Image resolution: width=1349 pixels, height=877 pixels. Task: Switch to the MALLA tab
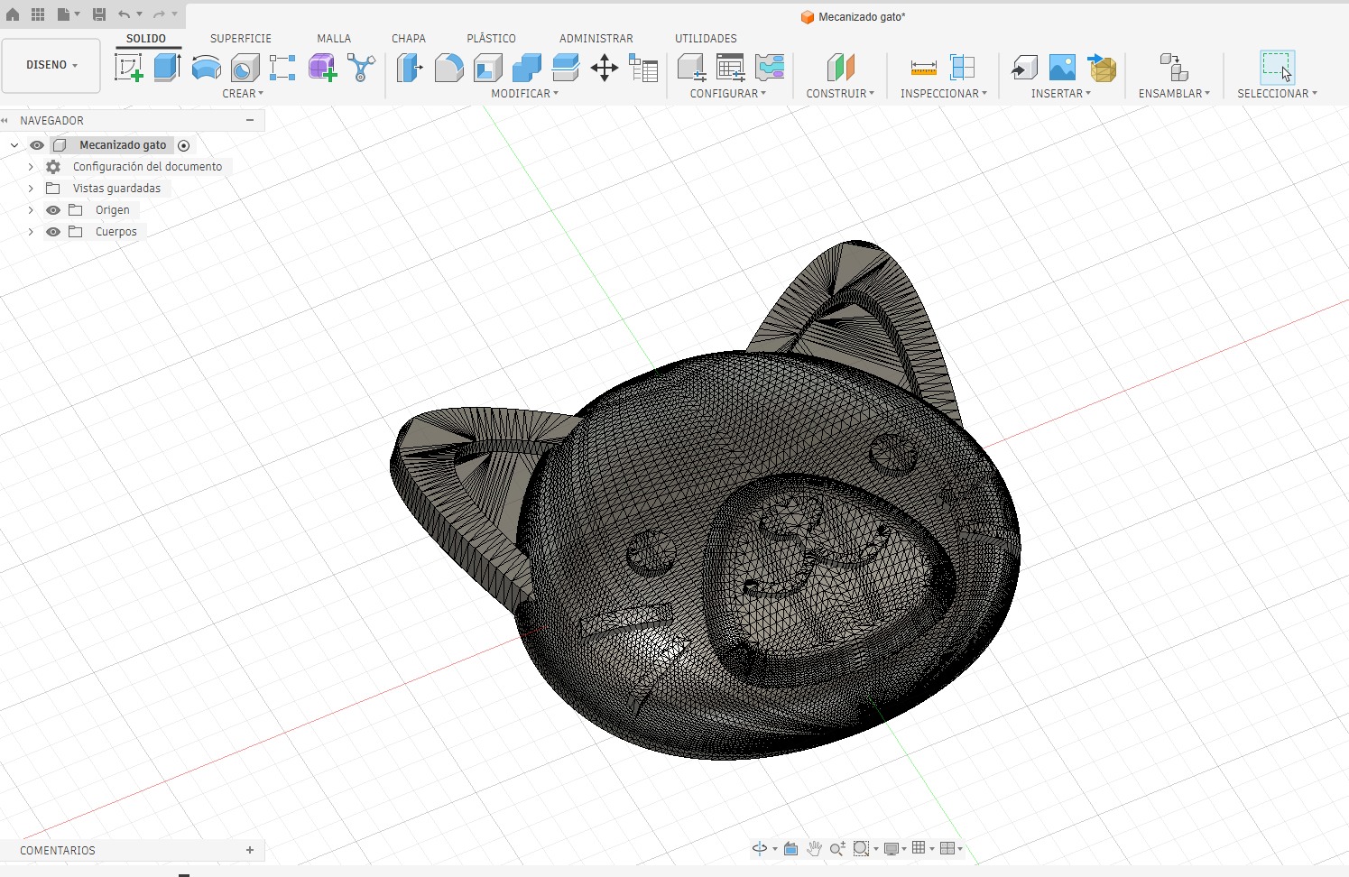334,39
